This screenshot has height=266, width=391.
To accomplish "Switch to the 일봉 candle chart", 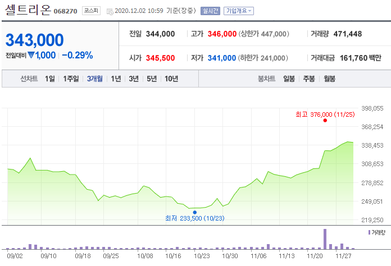I will [289, 79].
